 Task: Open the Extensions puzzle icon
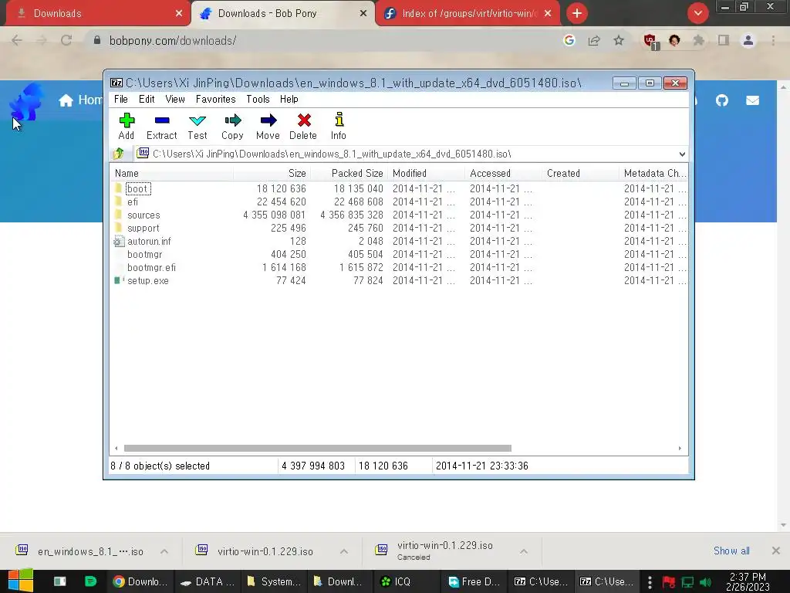tap(699, 40)
